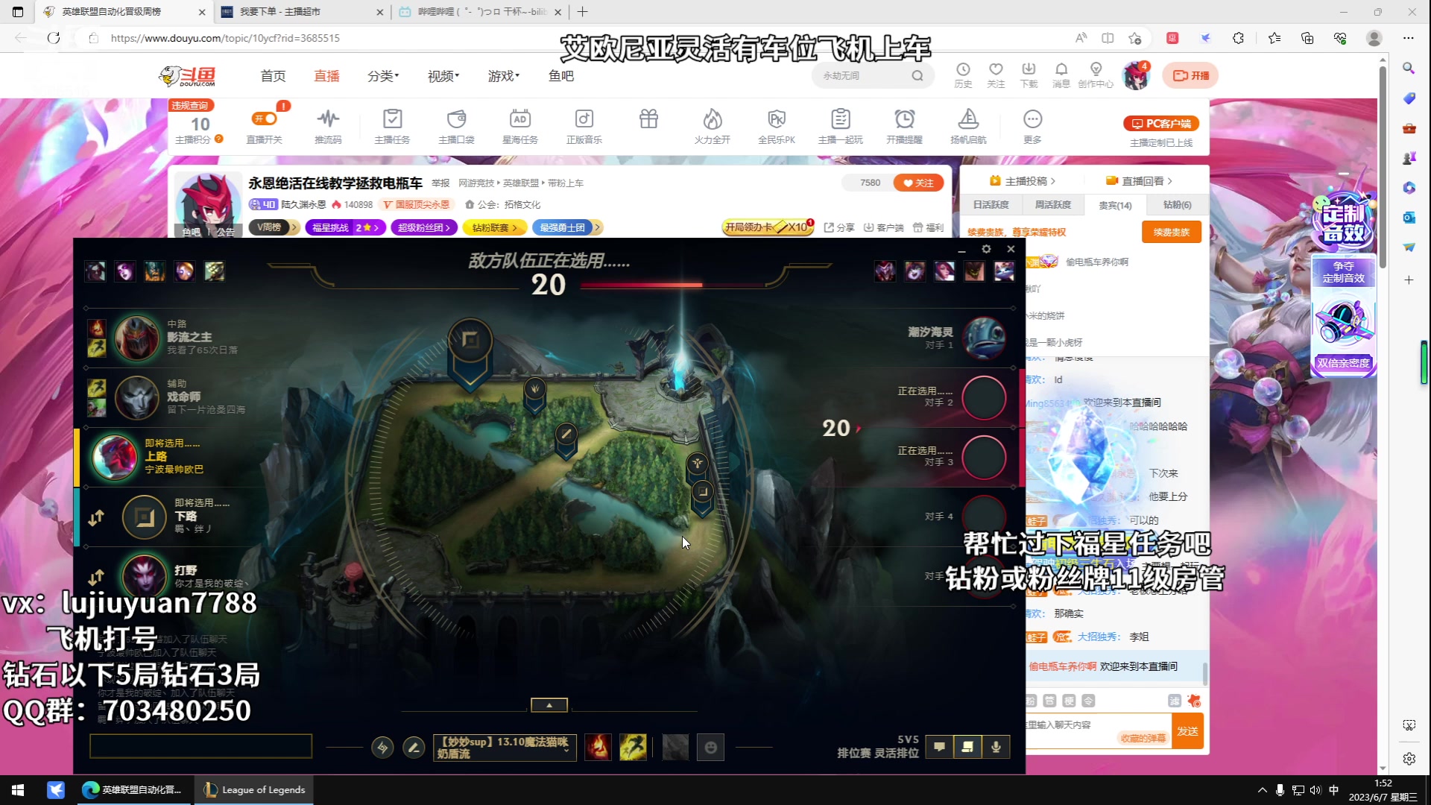The height and width of the screenshot is (805, 1431).
Task: Click PC客户端 download button
Action: coord(1161,124)
